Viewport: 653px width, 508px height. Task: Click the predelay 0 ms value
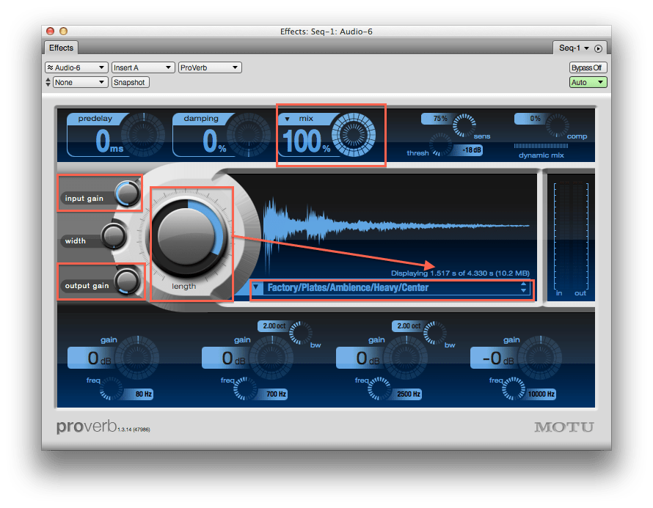109,141
